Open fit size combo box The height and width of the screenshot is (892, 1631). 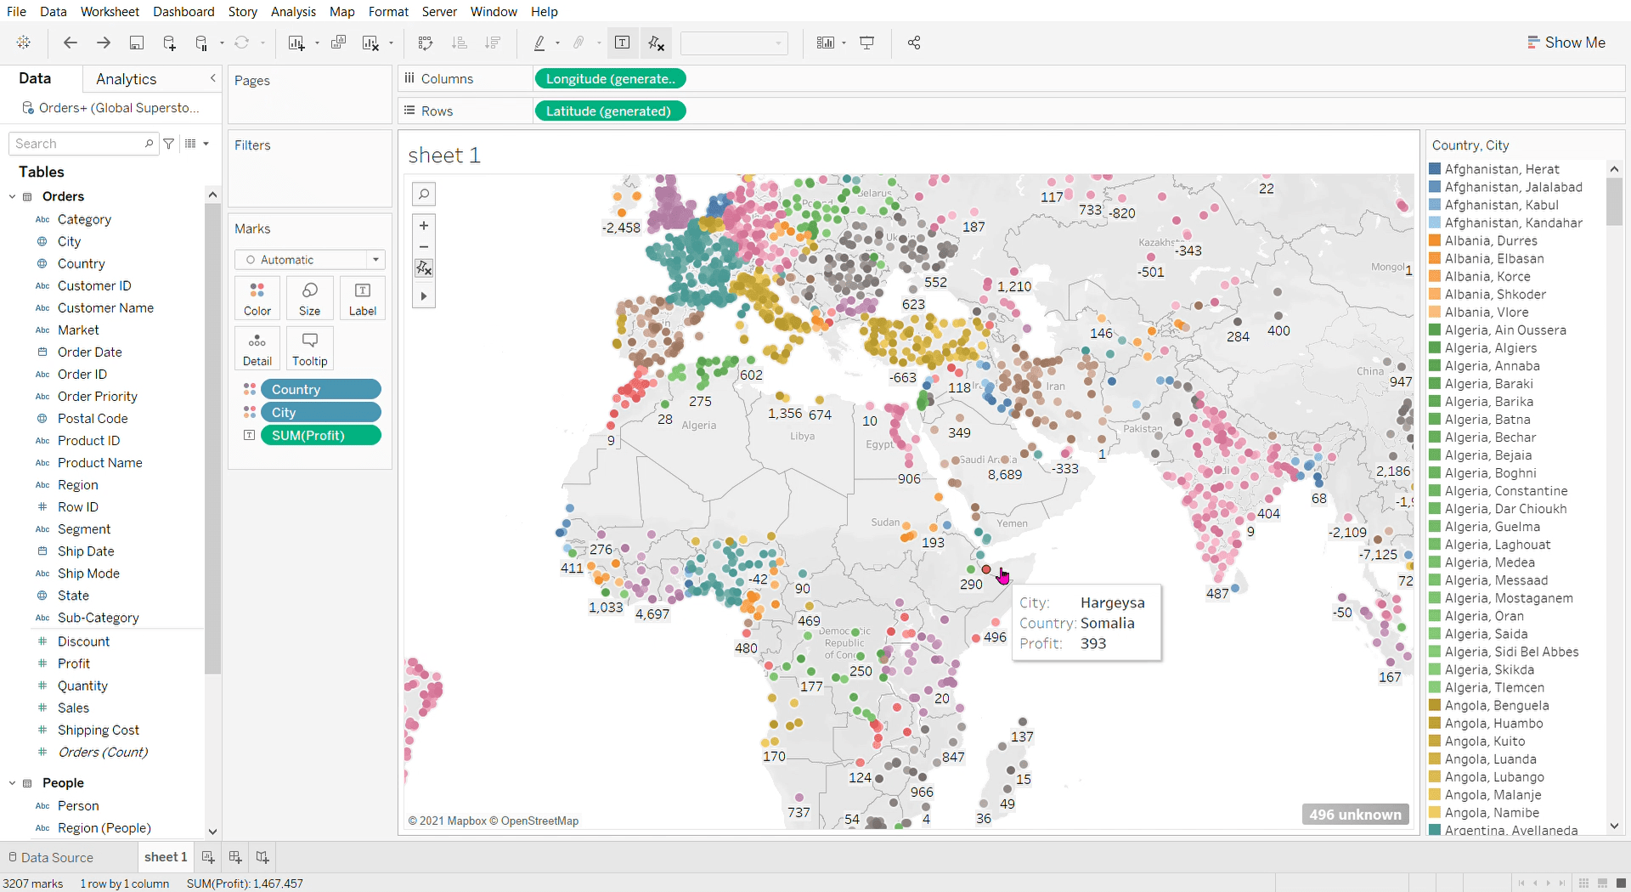[x=734, y=42]
